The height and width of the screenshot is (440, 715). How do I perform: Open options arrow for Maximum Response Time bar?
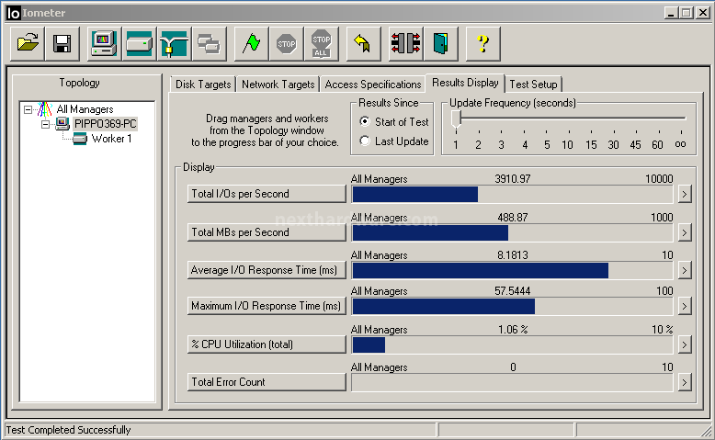click(684, 306)
